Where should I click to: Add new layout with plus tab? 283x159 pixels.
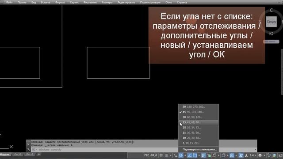pyautogui.click(x=38, y=154)
